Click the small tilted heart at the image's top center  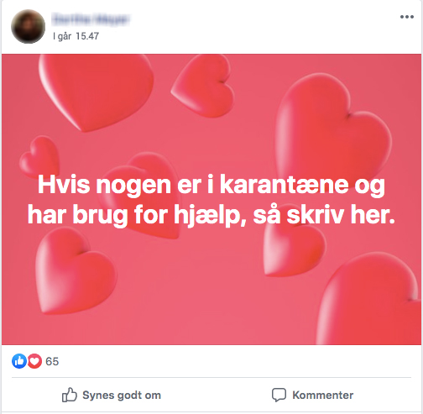click(x=204, y=86)
